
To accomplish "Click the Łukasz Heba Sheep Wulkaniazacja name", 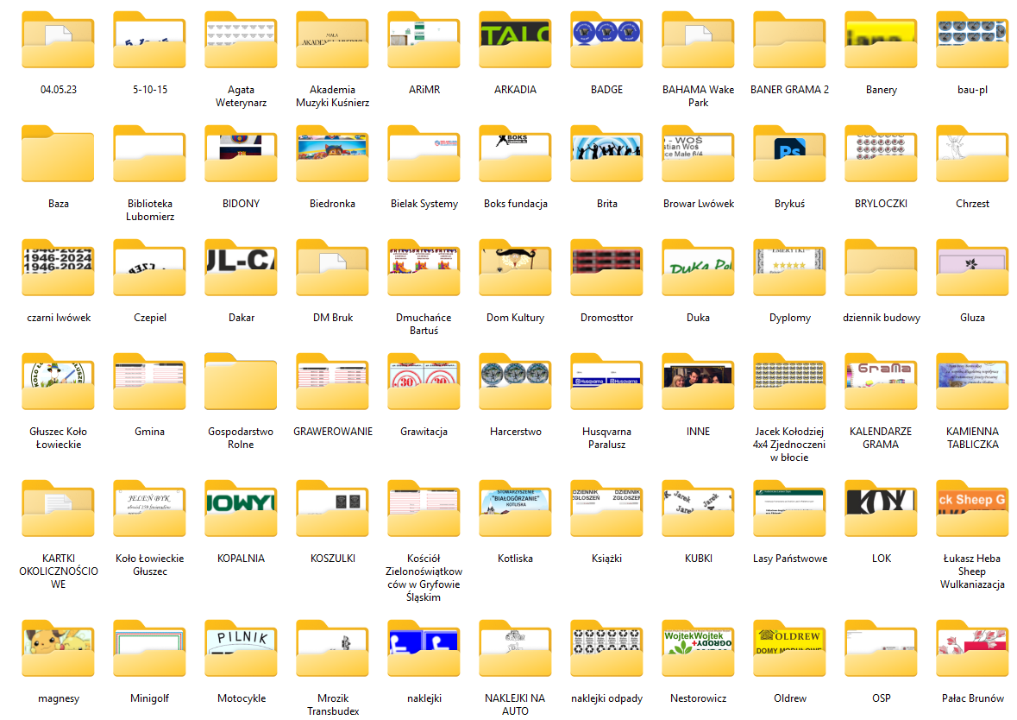I will click(972, 572).
